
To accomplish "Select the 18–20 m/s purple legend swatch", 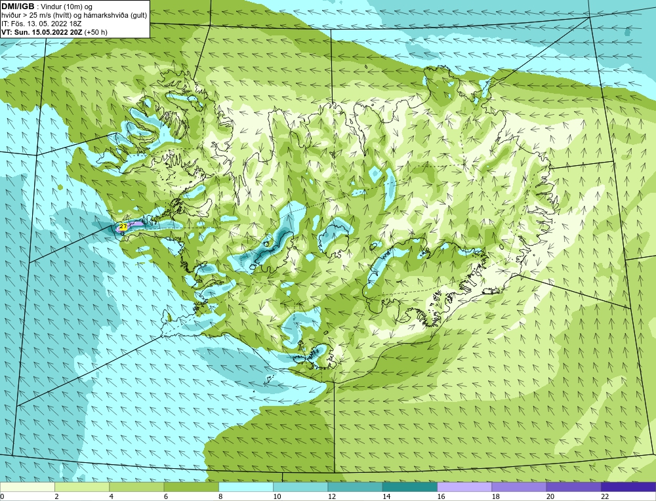I will 519,487.
